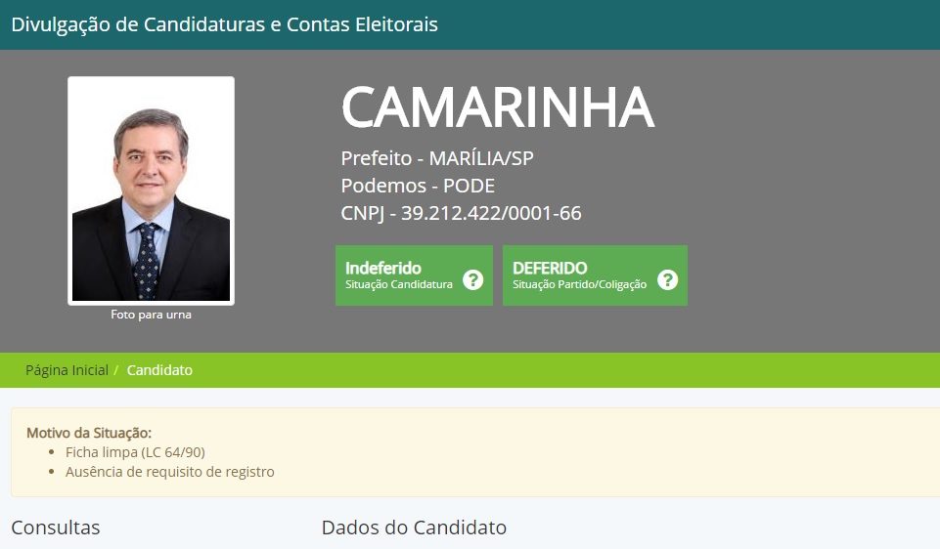The height and width of the screenshot is (549, 940).
Task: Click the Situação Partido/Coligação subtitle text
Action: tap(579, 285)
